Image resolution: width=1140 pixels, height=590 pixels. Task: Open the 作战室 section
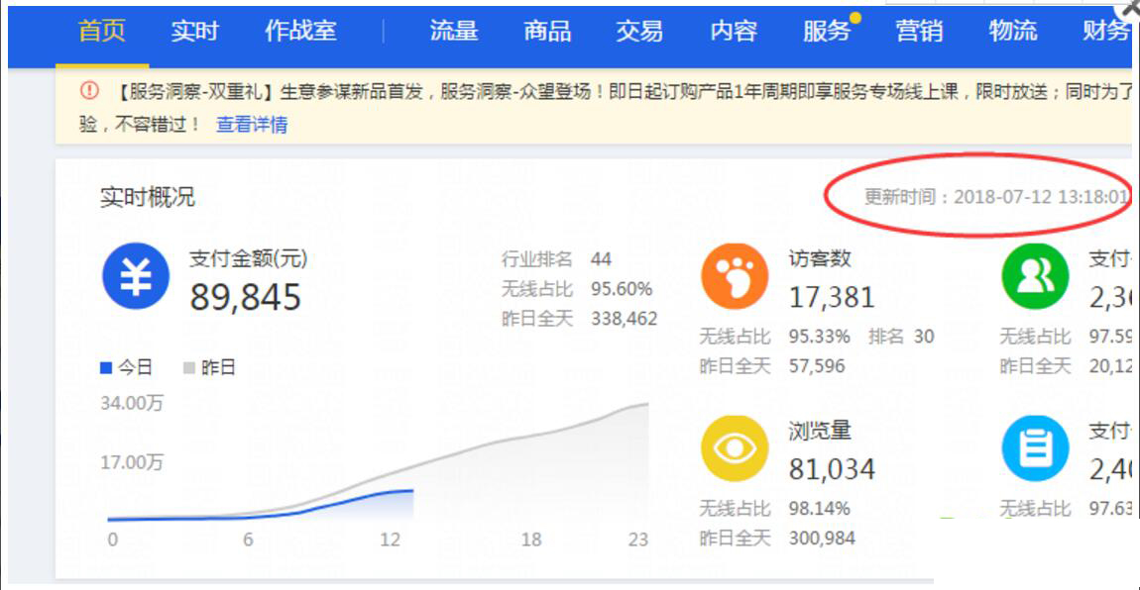(300, 31)
